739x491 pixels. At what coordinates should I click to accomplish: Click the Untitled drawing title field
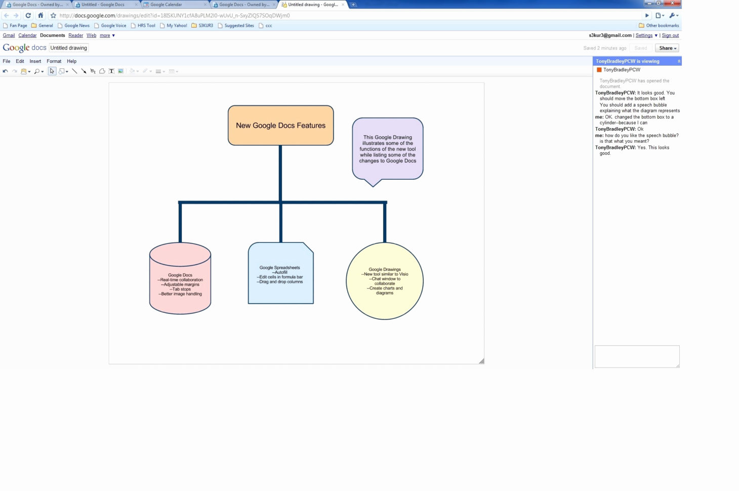pos(69,48)
